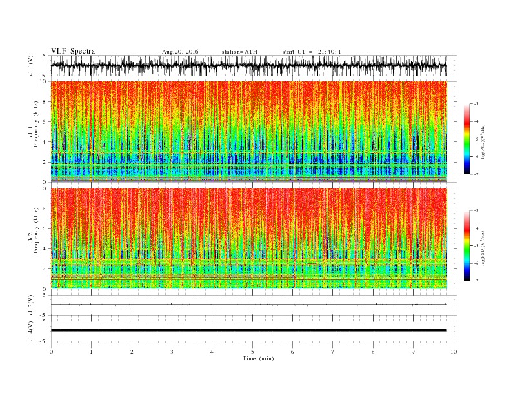
Task: Click the "2" tick on the time axis
Action: (132, 352)
